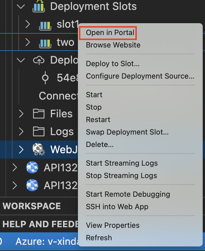Click the cloud Deployments icon
The image size is (205, 251).
(39, 60)
